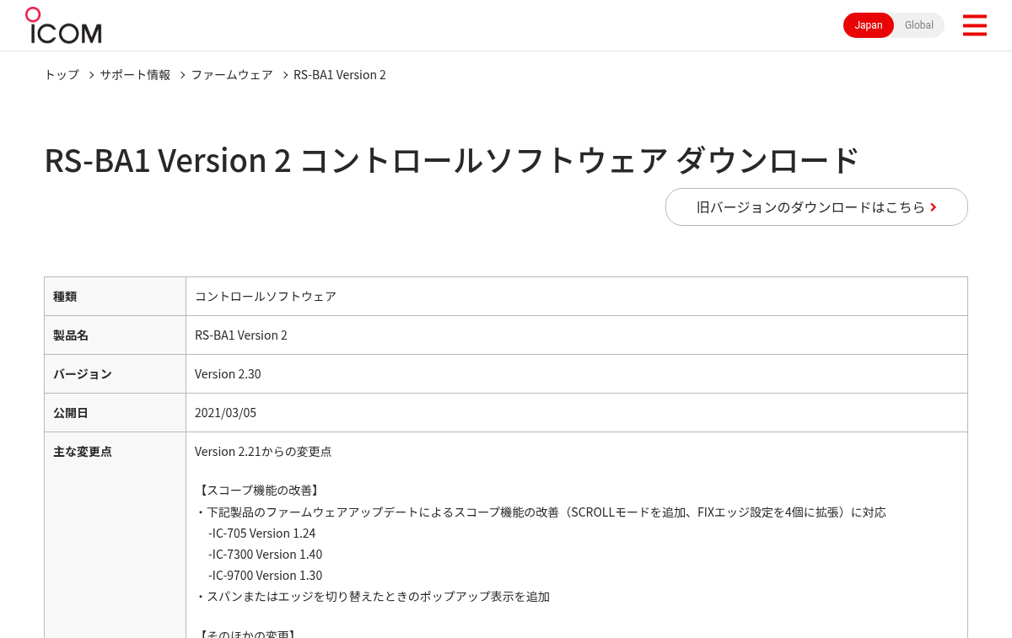The image size is (1012, 638).
Task: Click the ICOM logo
Action: point(63,25)
